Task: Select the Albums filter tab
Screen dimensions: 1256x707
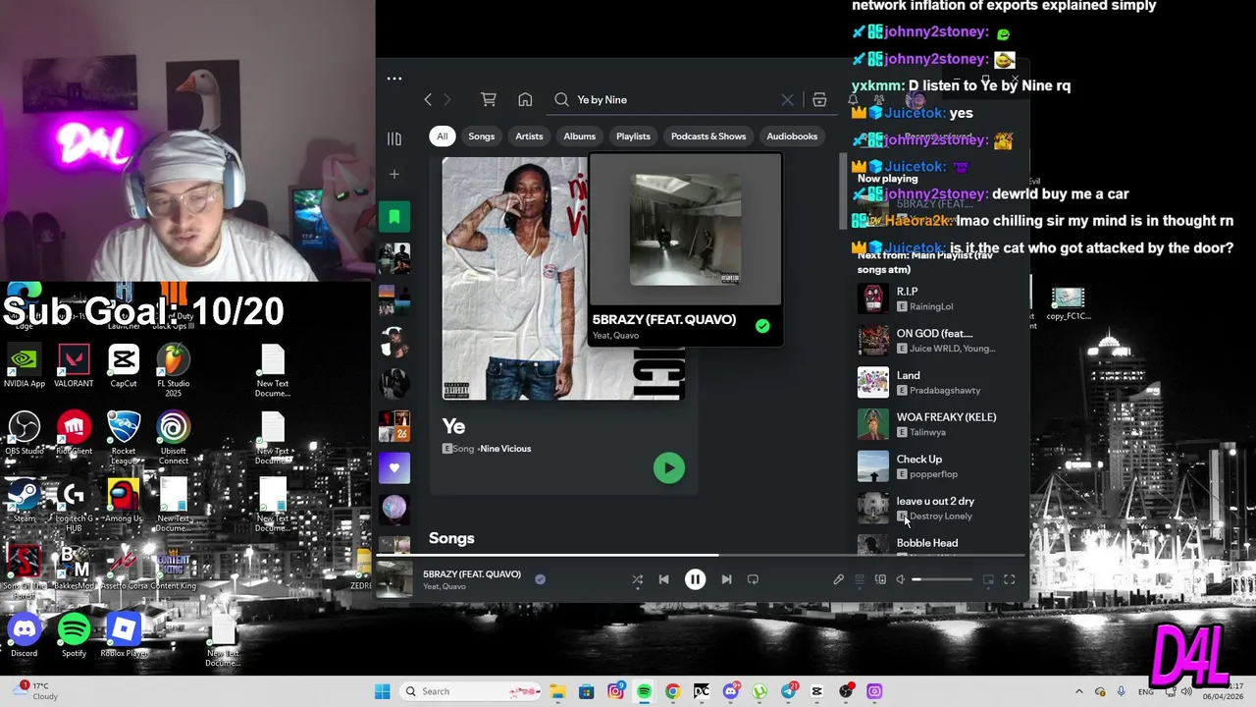Action: tap(579, 136)
